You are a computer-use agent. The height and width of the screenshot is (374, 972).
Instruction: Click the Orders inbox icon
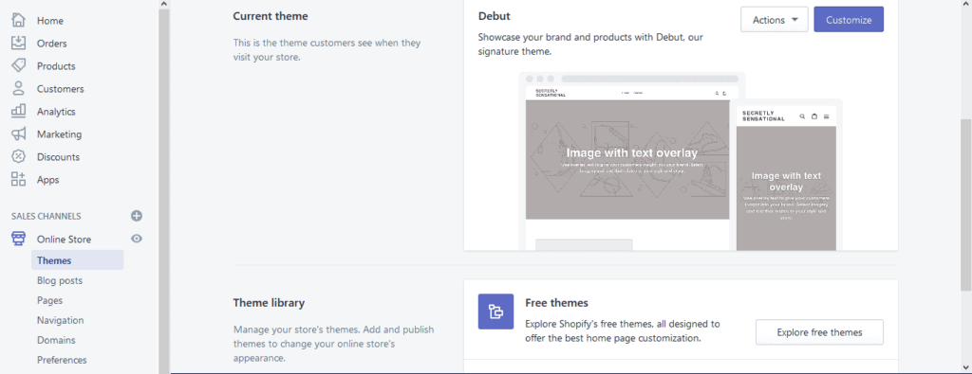[19, 44]
